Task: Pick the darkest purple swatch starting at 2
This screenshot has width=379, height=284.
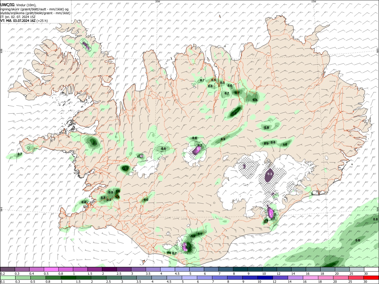Action: point(109,269)
